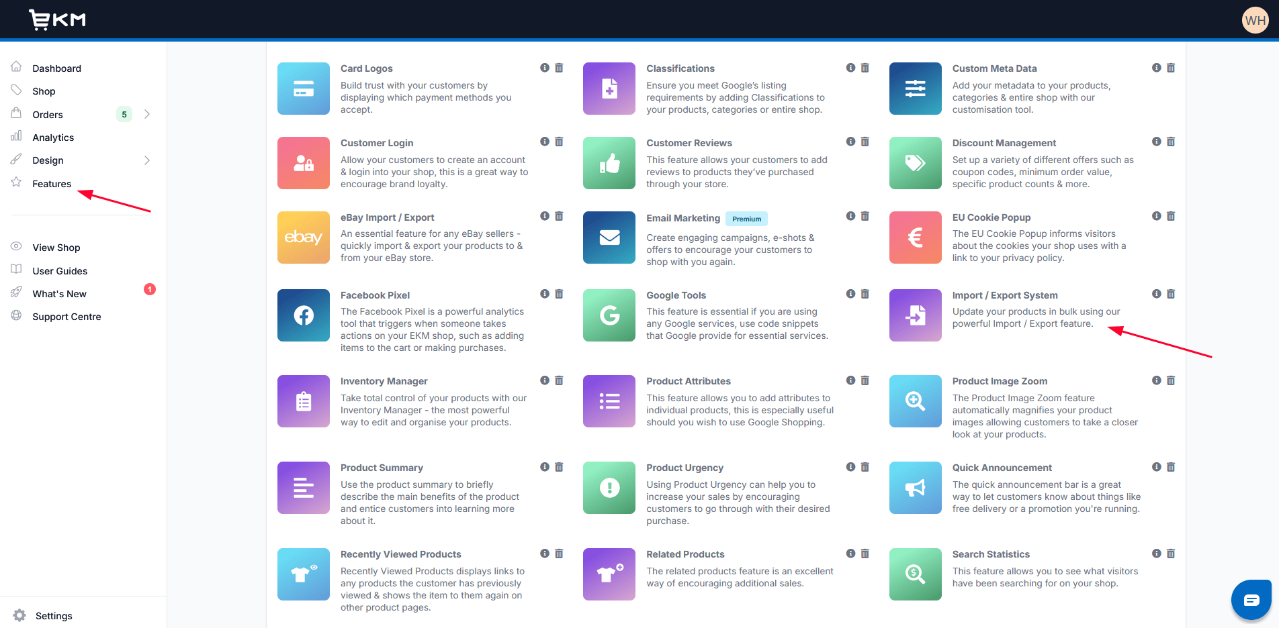Select Features in the sidebar

point(52,184)
